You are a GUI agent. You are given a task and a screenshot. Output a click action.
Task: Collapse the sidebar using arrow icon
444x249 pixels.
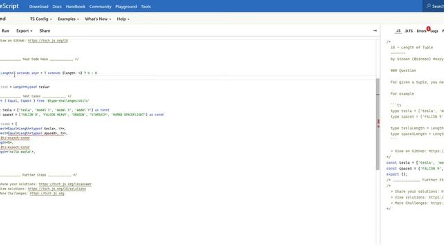pyautogui.click(x=375, y=30)
